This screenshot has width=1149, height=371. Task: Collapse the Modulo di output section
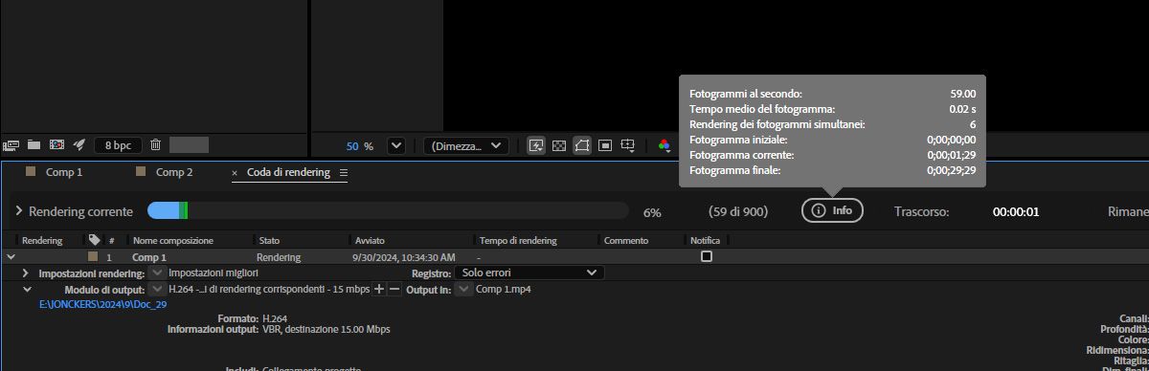(26, 289)
